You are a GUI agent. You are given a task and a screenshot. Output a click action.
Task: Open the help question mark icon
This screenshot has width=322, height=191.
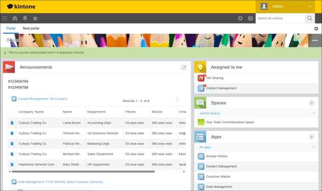(250, 18)
